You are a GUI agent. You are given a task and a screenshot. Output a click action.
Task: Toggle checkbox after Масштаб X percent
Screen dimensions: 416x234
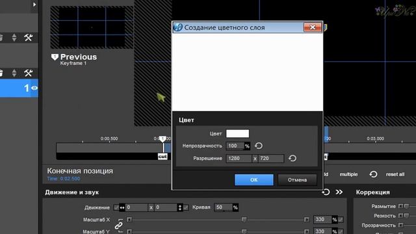[341, 220]
